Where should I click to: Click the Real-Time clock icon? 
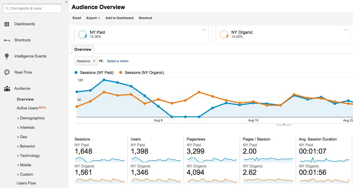point(7,72)
